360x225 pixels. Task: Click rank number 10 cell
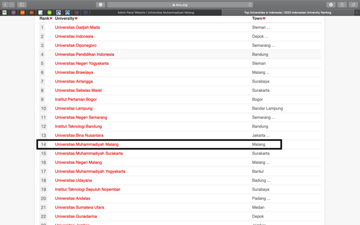click(44, 108)
